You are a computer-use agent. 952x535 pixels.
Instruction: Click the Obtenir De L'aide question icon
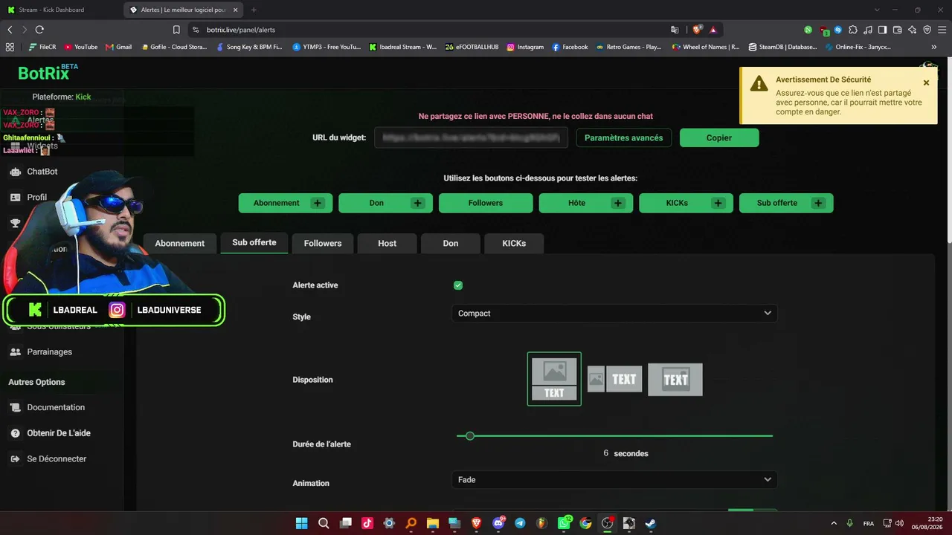point(15,433)
